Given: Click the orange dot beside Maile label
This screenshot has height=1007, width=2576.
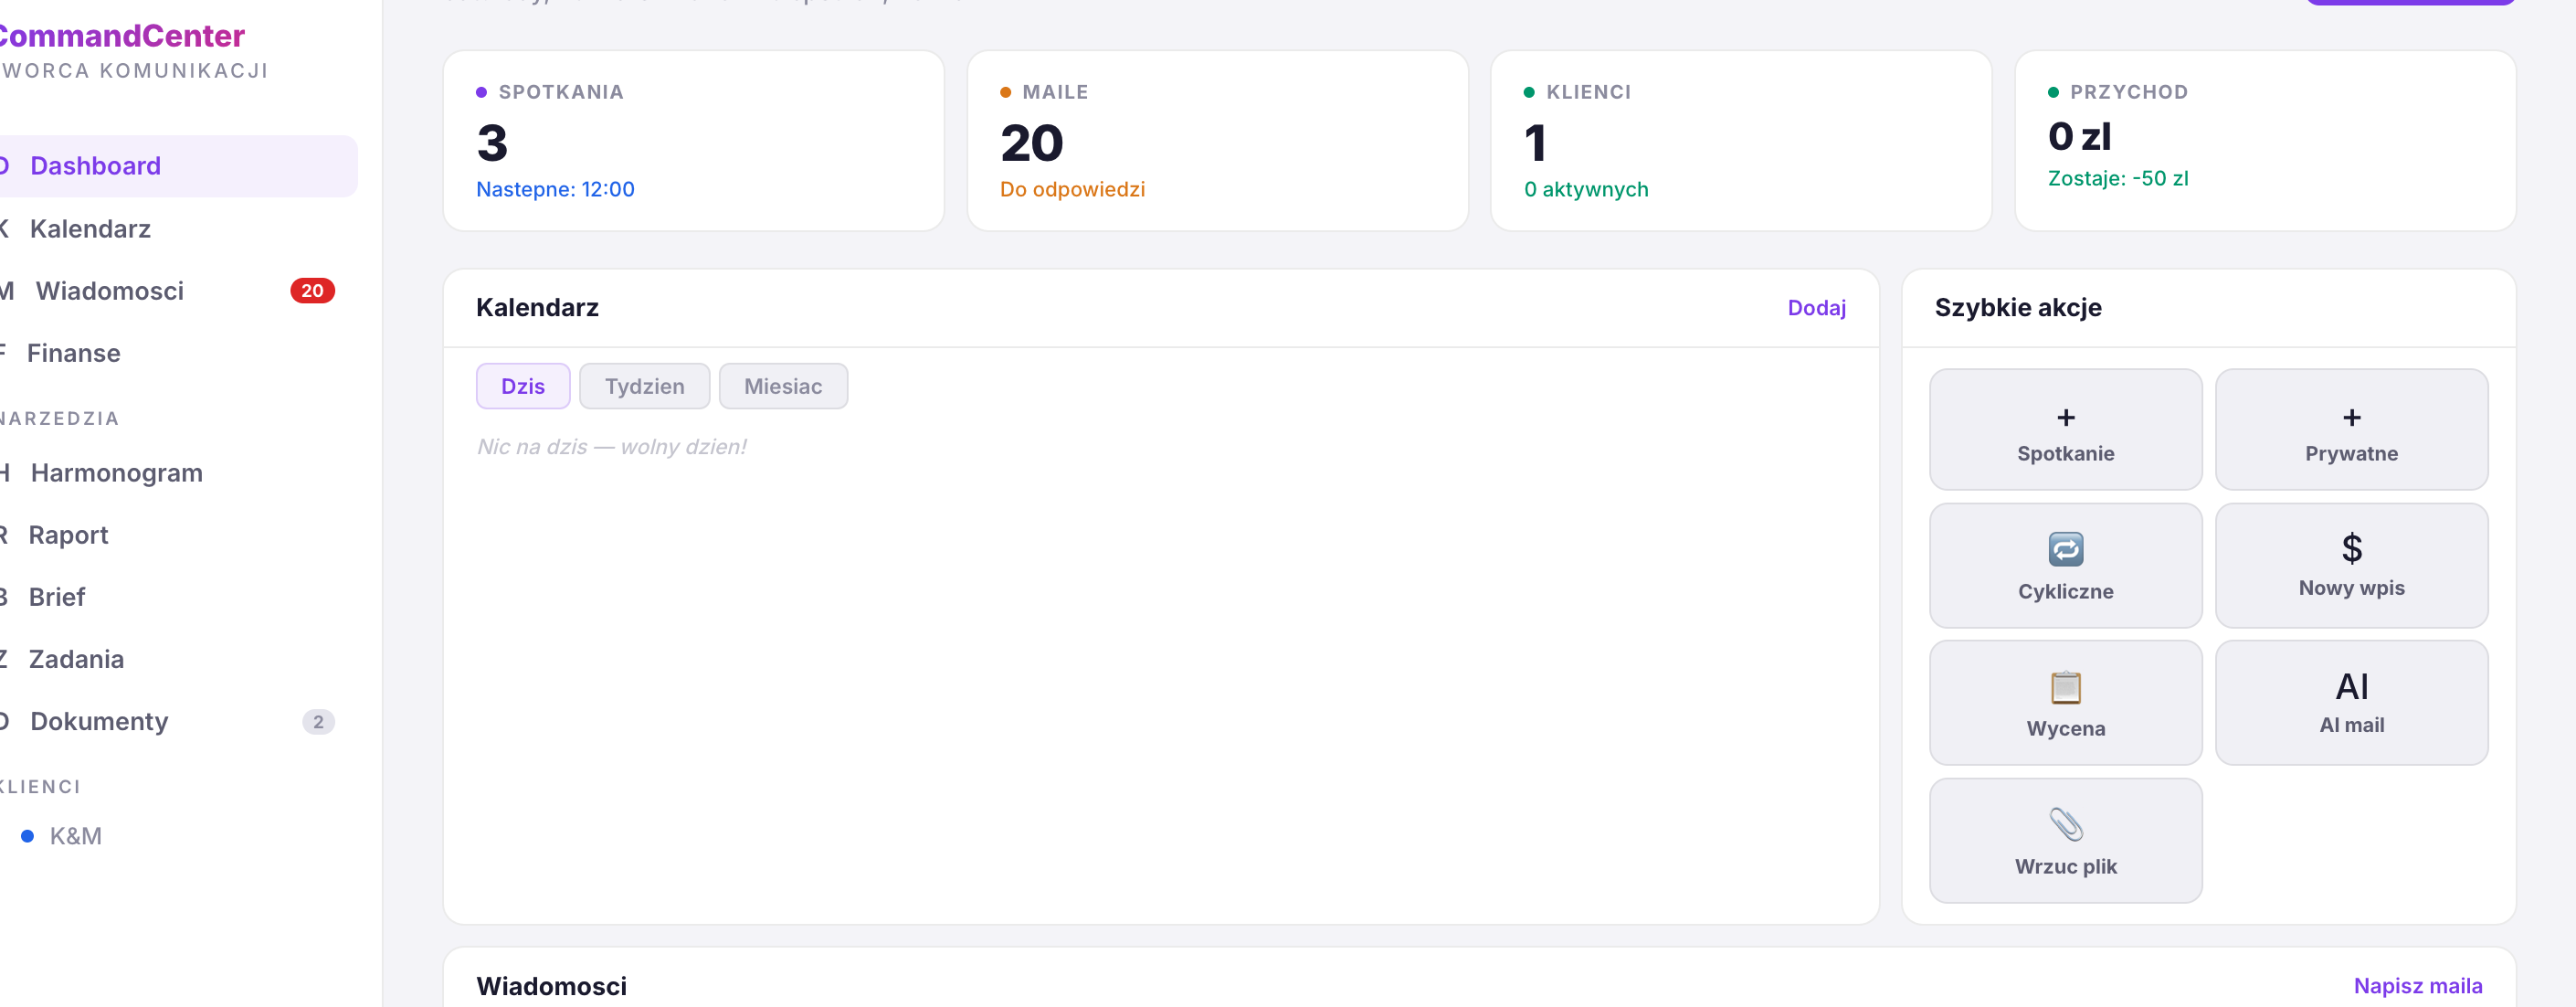Looking at the screenshot, I should [x=1005, y=92].
